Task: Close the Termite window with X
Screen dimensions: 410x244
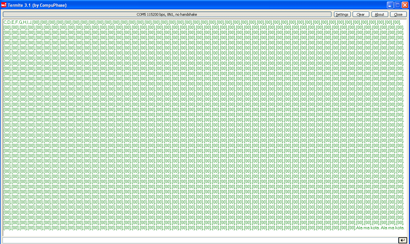Action: [x=405, y=5]
